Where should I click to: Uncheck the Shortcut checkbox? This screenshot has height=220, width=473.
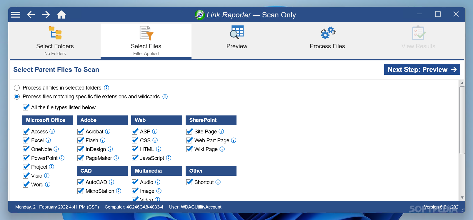[189, 182]
